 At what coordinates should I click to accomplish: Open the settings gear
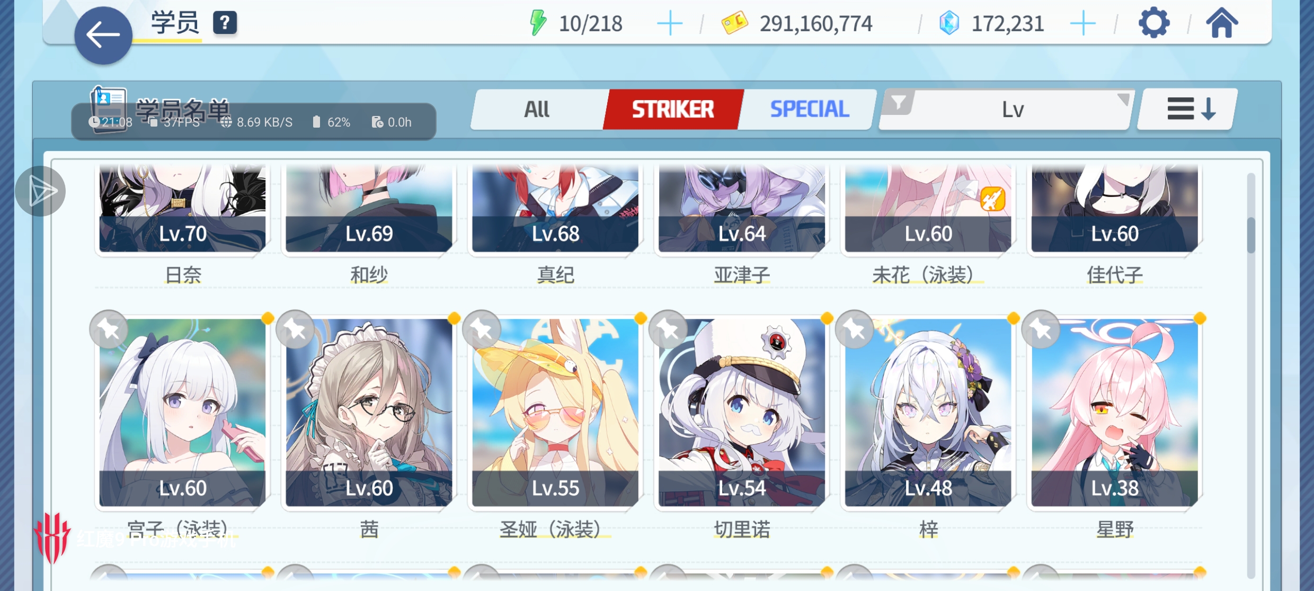1153,23
